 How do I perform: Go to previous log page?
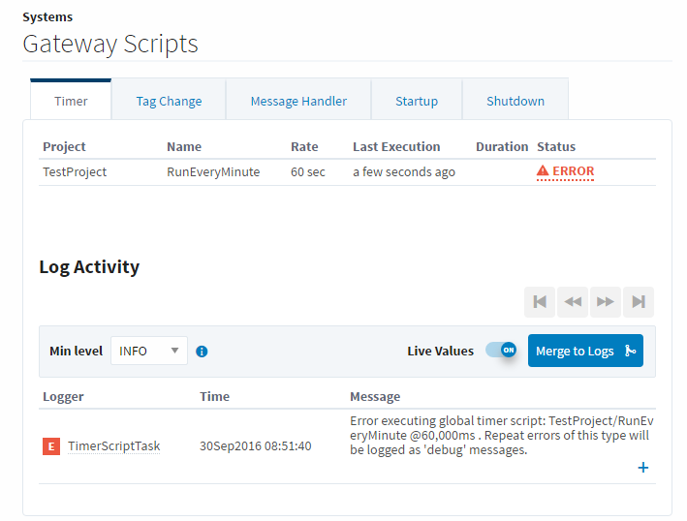tap(573, 301)
